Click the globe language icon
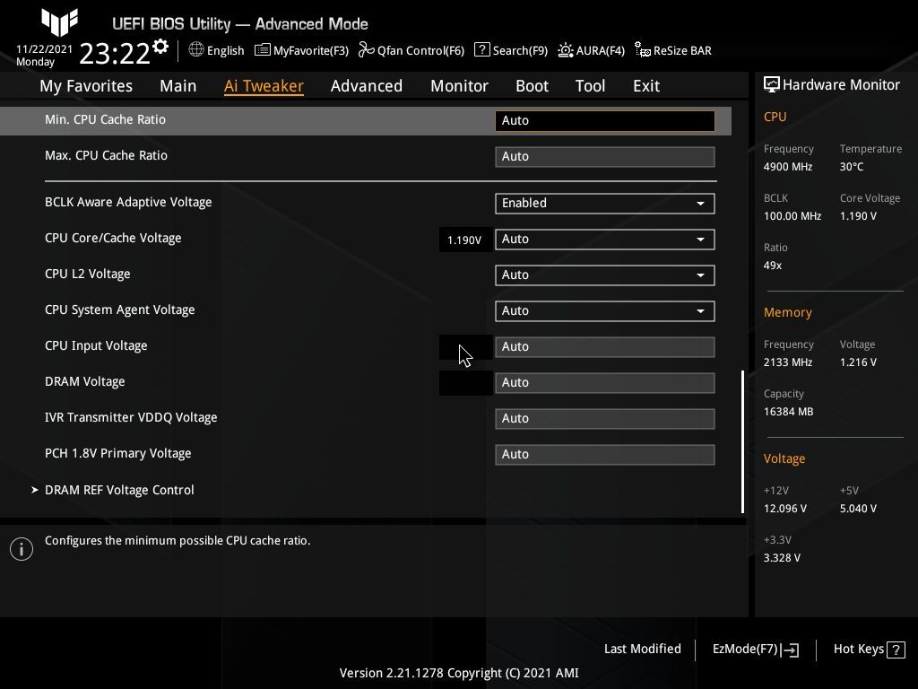Viewport: 918px width, 689px height. (196, 50)
